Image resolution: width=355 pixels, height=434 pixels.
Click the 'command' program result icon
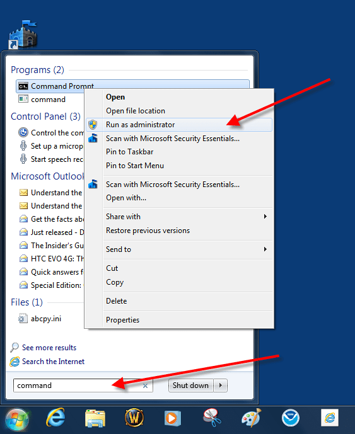tap(23, 99)
